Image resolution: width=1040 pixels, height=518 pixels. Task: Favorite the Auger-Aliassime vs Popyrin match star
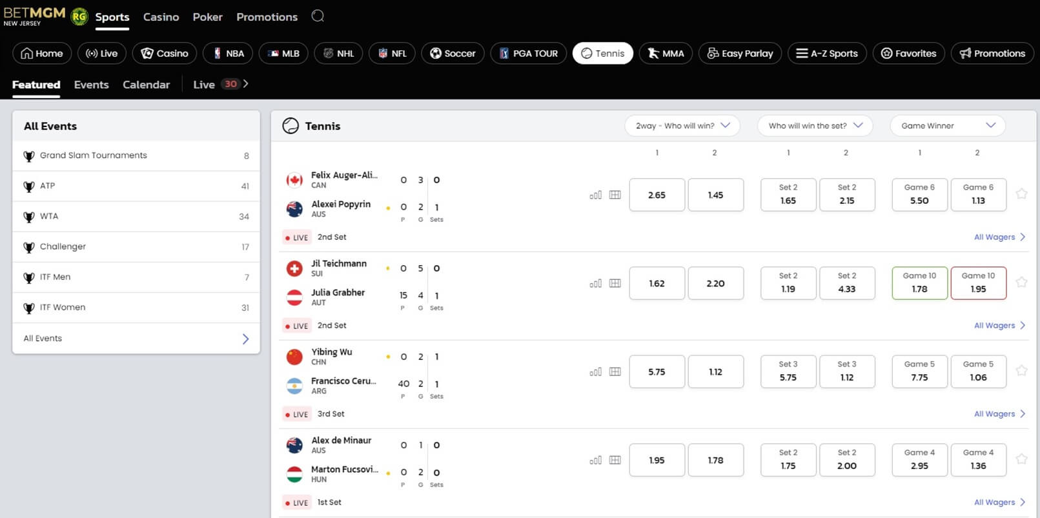coord(1021,194)
